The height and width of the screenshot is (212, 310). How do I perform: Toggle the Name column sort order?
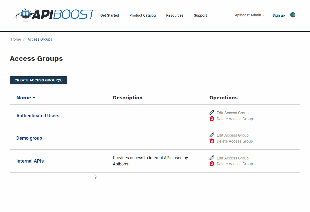(x=26, y=98)
